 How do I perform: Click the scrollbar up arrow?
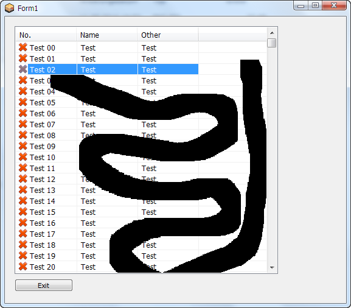pos(272,33)
